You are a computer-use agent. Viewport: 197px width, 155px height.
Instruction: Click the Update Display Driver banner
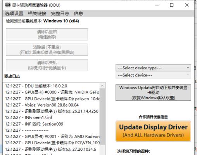pyautogui.click(x=153, y=131)
